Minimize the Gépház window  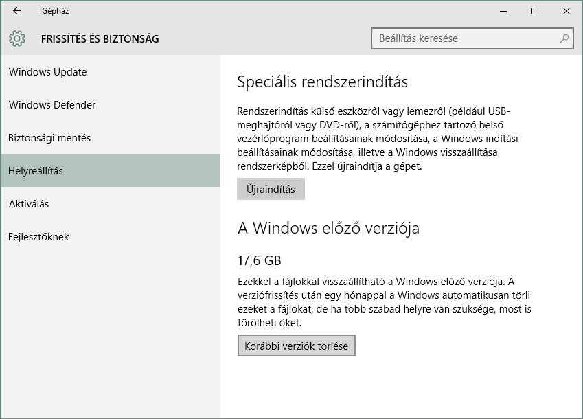503,11
